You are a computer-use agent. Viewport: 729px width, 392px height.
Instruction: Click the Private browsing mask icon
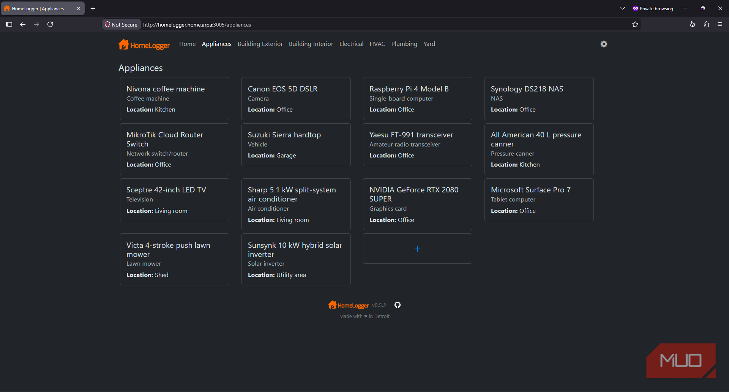point(636,8)
